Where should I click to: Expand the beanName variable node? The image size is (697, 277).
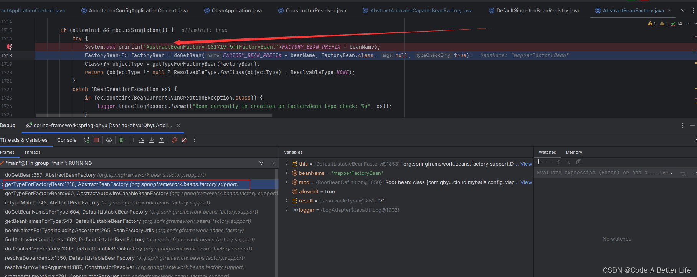pyautogui.click(x=286, y=173)
